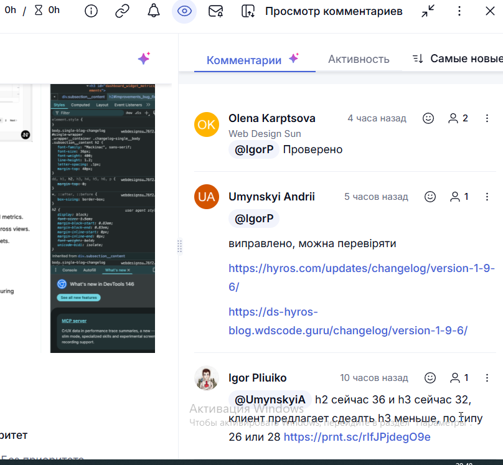This screenshot has width=503, height=465.
Task: Click the layout switch icon beside Просмотр комментариев
Action: (x=248, y=11)
